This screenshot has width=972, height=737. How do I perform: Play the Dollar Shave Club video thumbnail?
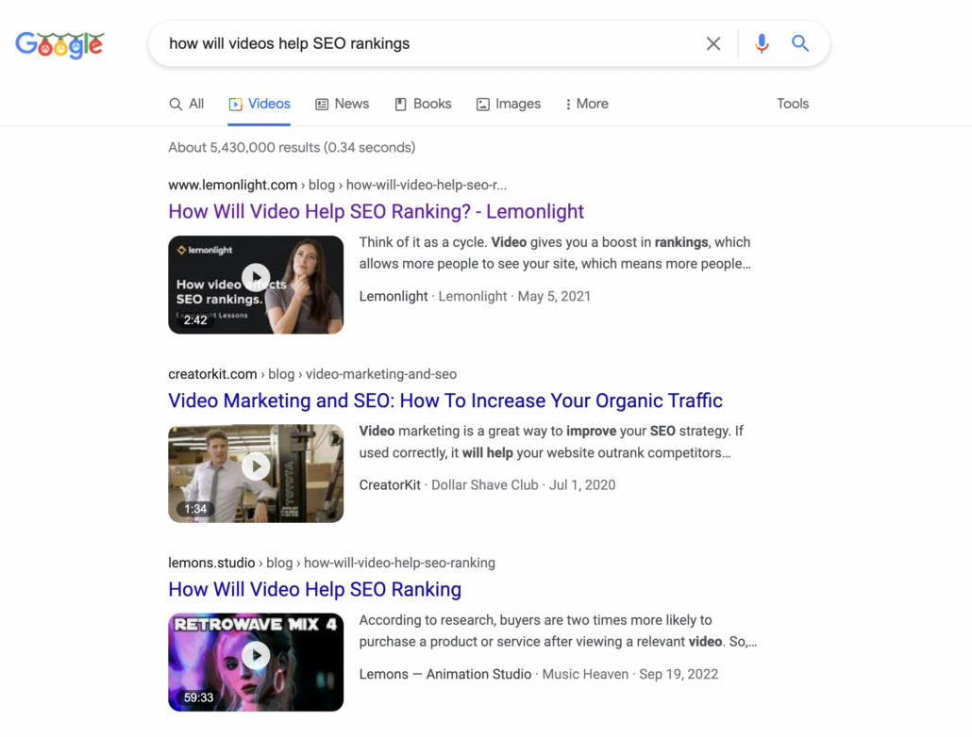click(256, 474)
